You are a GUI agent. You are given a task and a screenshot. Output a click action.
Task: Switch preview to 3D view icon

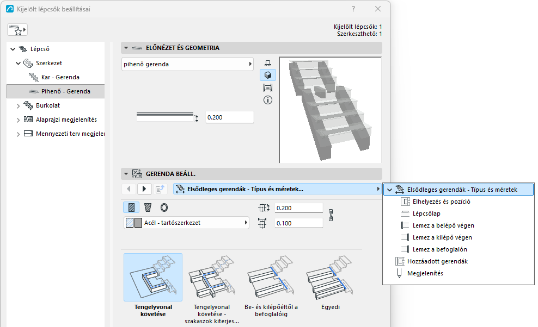coord(268,75)
